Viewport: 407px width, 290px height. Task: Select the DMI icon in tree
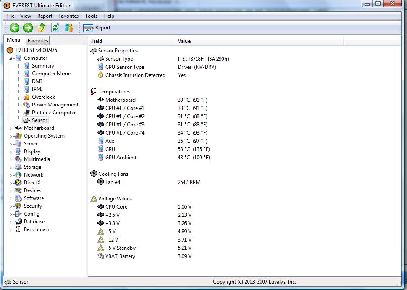[27, 81]
